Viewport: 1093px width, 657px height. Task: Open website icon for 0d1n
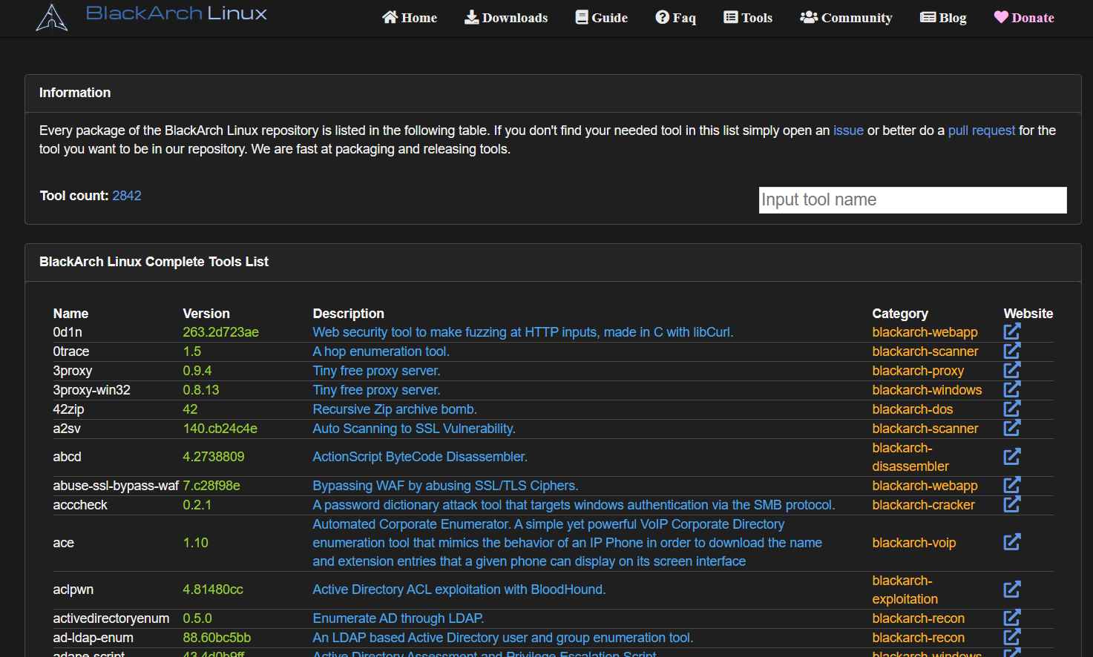click(x=1012, y=331)
